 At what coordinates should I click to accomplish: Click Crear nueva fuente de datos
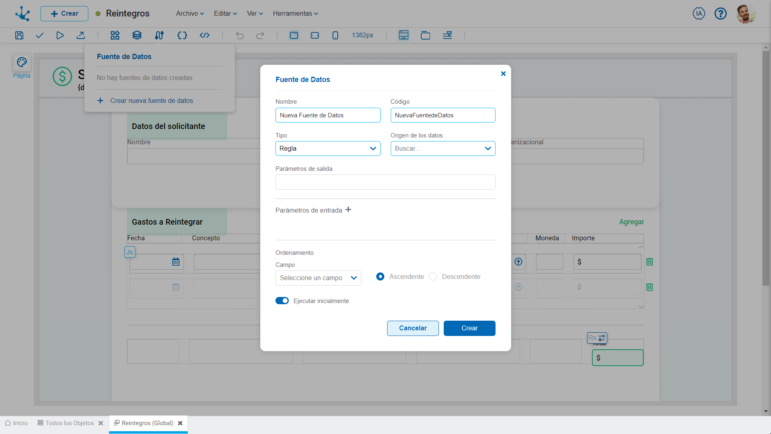click(x=145, y=100)
